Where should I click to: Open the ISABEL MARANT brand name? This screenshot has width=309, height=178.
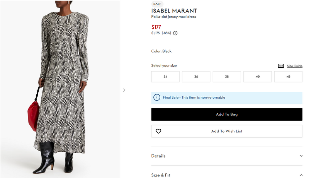[x=174, y=11]
